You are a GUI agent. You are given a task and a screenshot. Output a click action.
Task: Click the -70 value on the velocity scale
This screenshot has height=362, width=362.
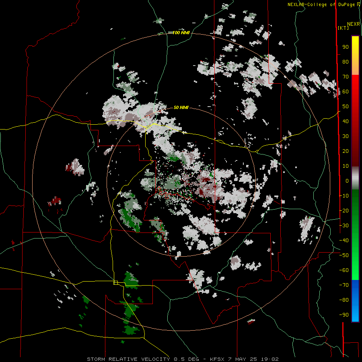click(344, 285)
